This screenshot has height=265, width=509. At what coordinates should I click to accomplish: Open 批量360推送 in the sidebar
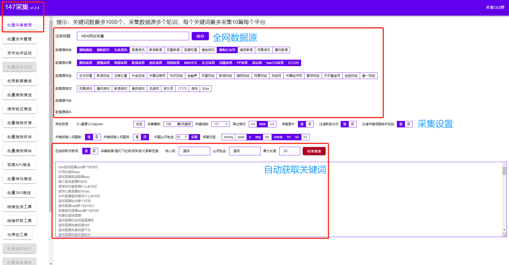[x=19, y=192]
